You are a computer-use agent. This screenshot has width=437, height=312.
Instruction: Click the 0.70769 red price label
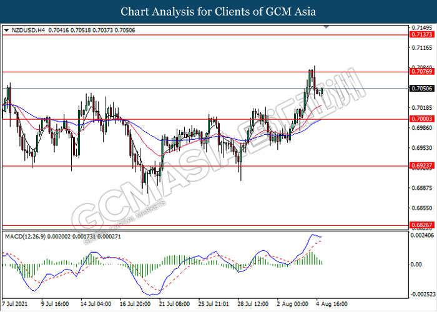[x=422, y=72]
